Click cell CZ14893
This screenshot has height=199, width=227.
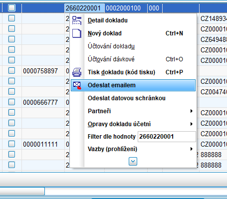pyautogui.click(x=214, y=18)
